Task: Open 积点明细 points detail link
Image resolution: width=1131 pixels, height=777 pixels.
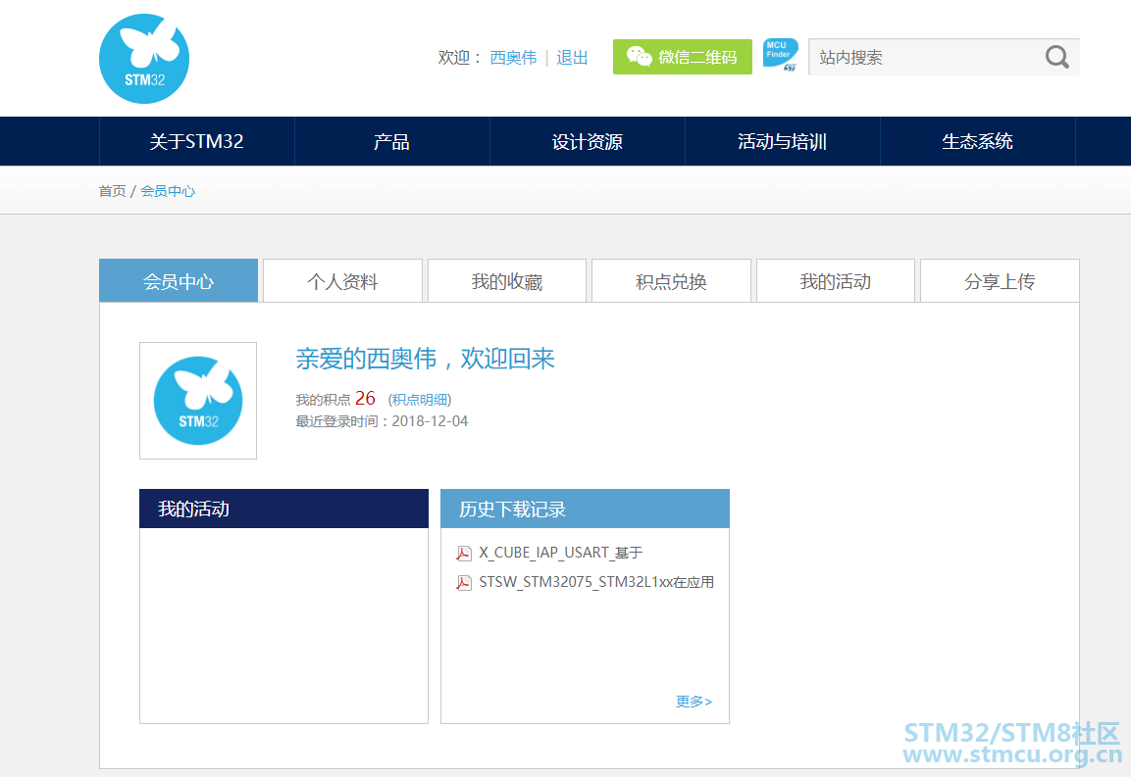Action: [421, 400]
